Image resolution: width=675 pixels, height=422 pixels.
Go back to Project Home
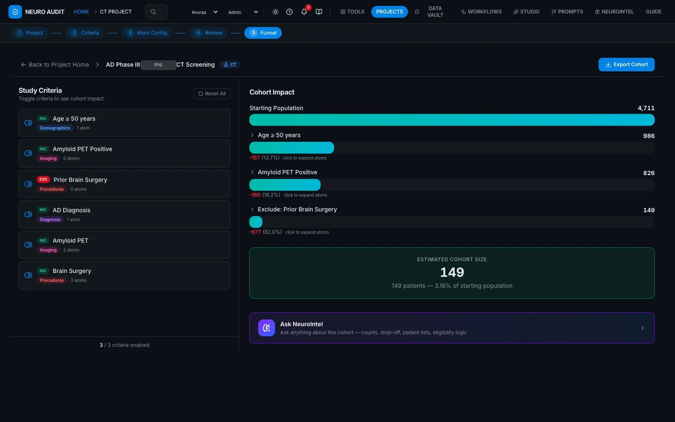click(55, 65)
